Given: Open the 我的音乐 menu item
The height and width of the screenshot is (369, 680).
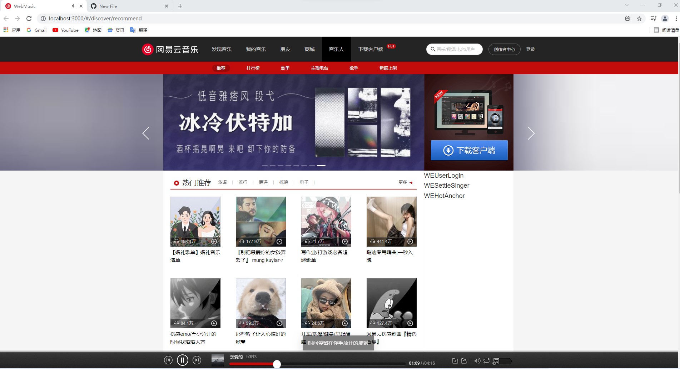Looking at the screenshot, I should 256,49.
